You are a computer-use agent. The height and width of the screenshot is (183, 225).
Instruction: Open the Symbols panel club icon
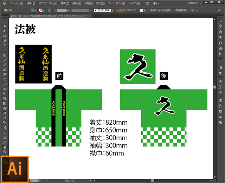coord(220,32)
